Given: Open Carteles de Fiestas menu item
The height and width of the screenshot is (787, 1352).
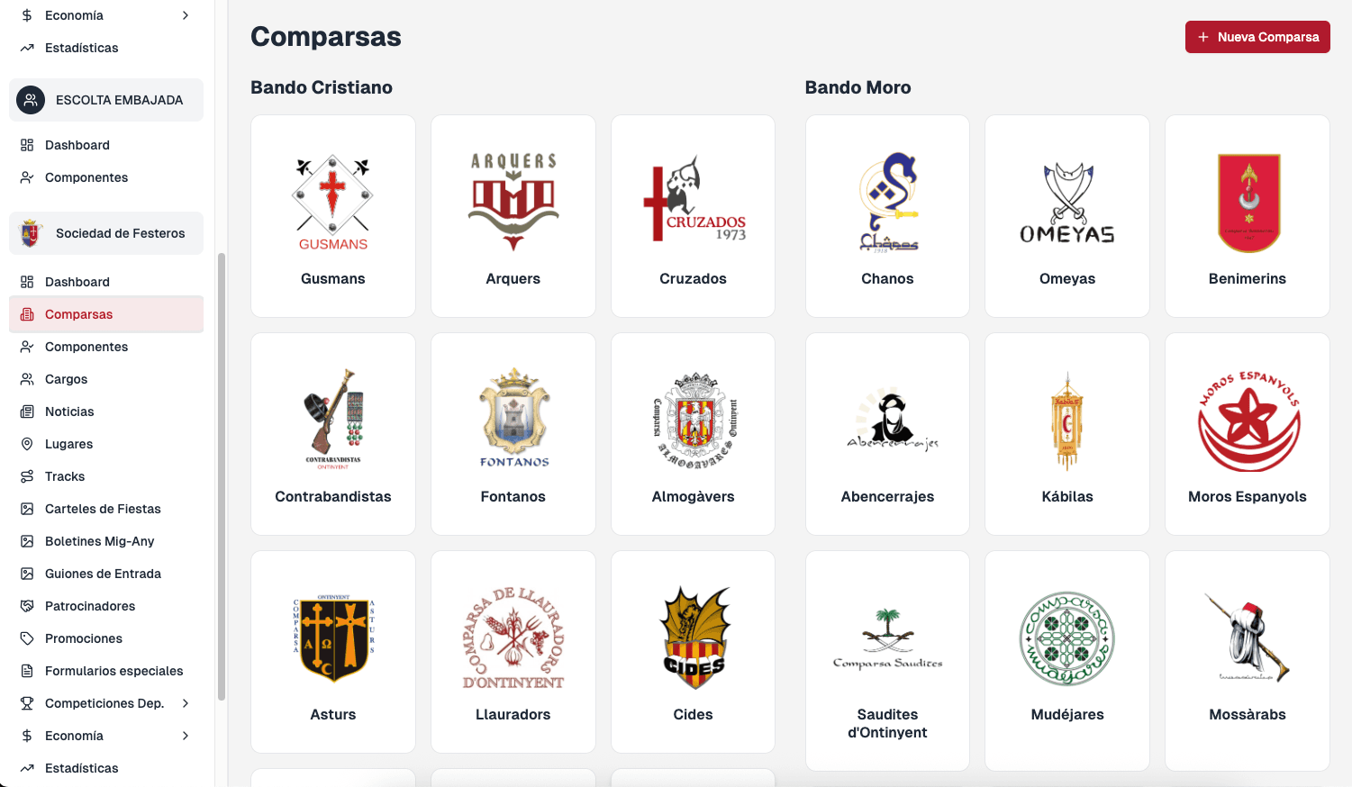Looking at the screenshot, I should [103, 509].
